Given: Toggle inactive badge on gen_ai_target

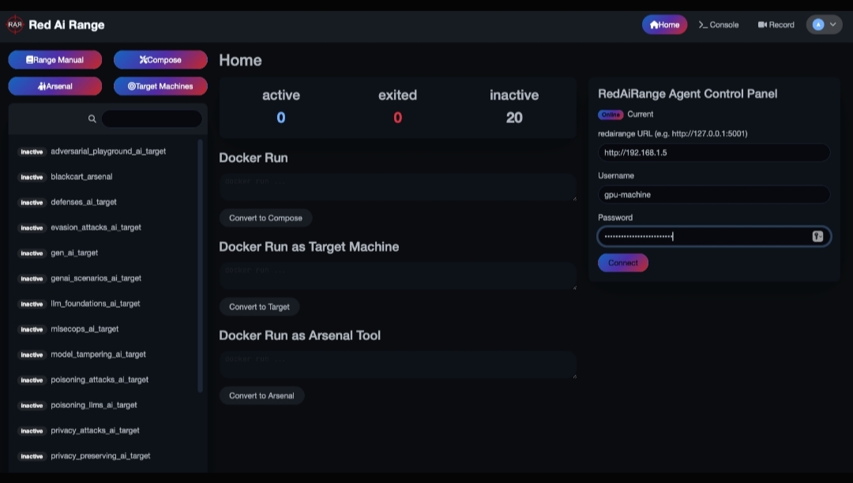Looking at the screenshot, I should coord(31,253).
